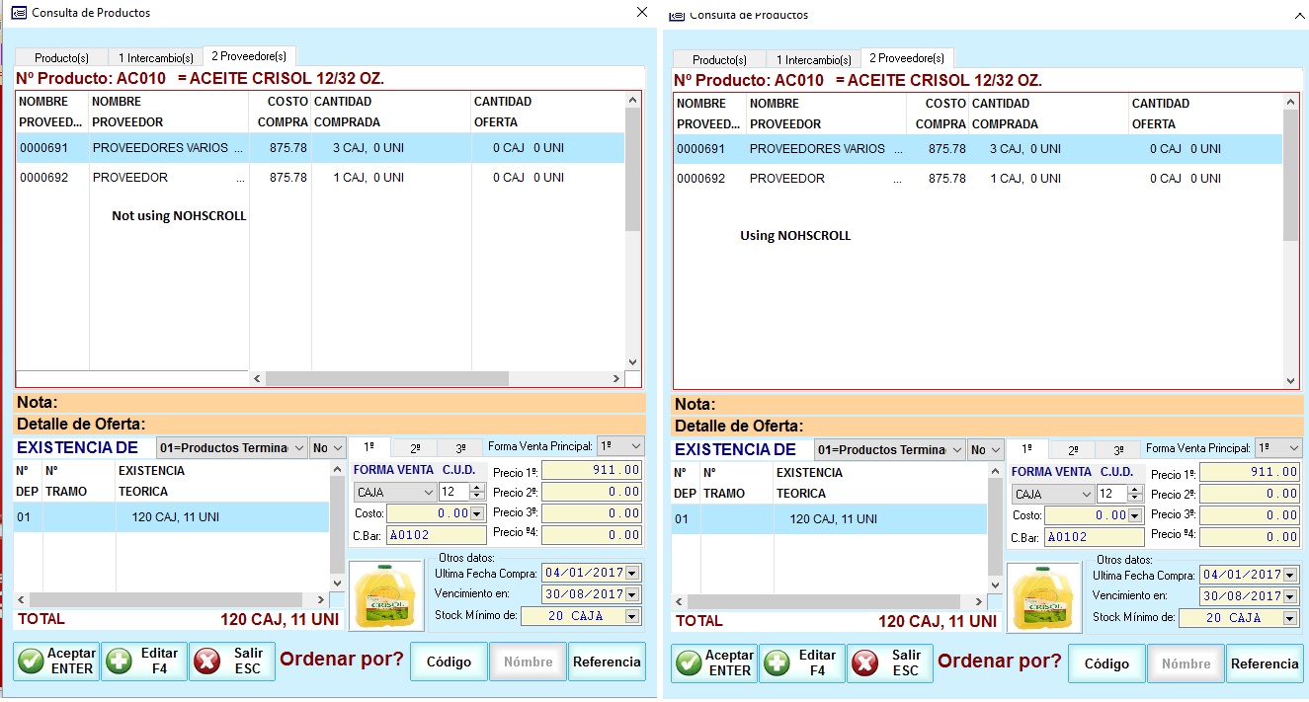Select the 2ª price tab
1309x702 pixels.
coord(418,446)
